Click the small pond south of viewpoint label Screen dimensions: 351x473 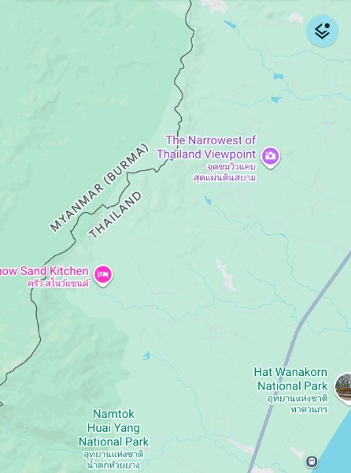click(x=208, y=200)
